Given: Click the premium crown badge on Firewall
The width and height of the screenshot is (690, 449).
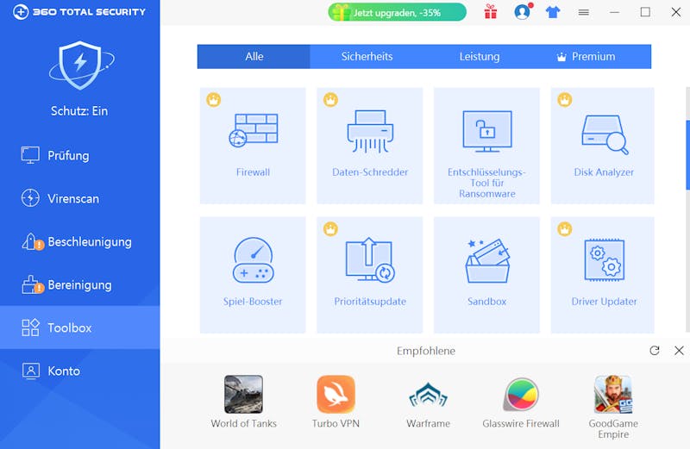Looking at the screenshot, I should pyautogui.click(x=213, y=100).
